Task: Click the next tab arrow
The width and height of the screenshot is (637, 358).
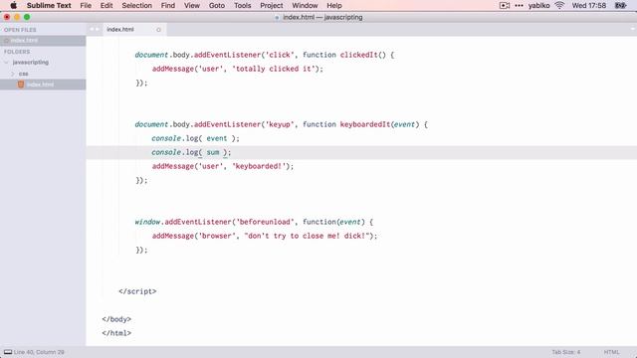Action: [x=98, y=29]
